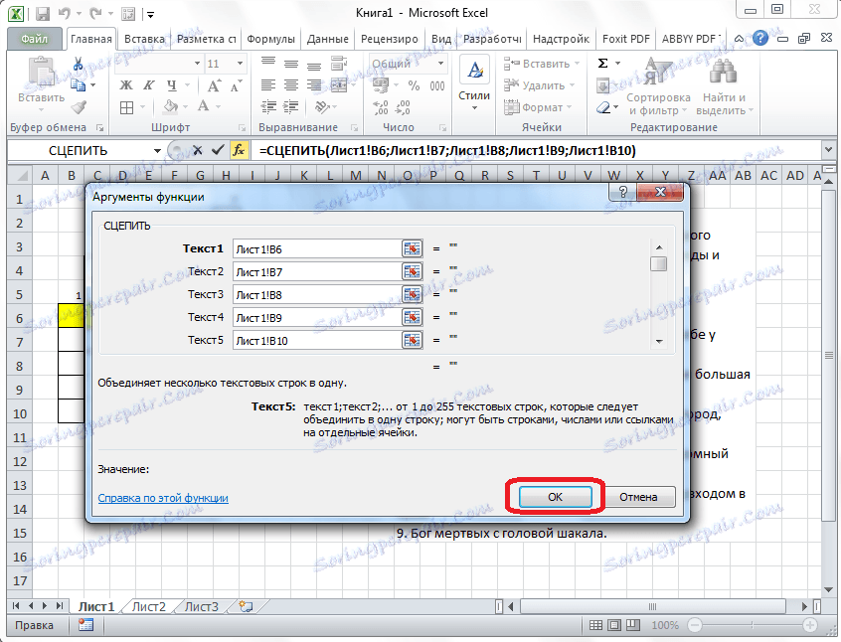
Task: Switch to the Данные ribbon tab
Action: click(328, 39)
